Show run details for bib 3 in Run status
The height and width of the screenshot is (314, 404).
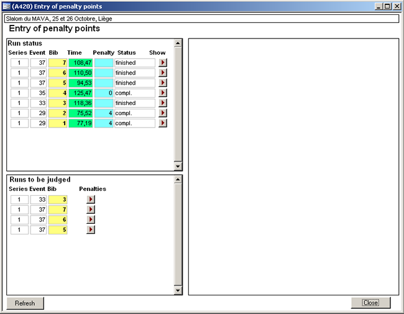tap(163, 103)
